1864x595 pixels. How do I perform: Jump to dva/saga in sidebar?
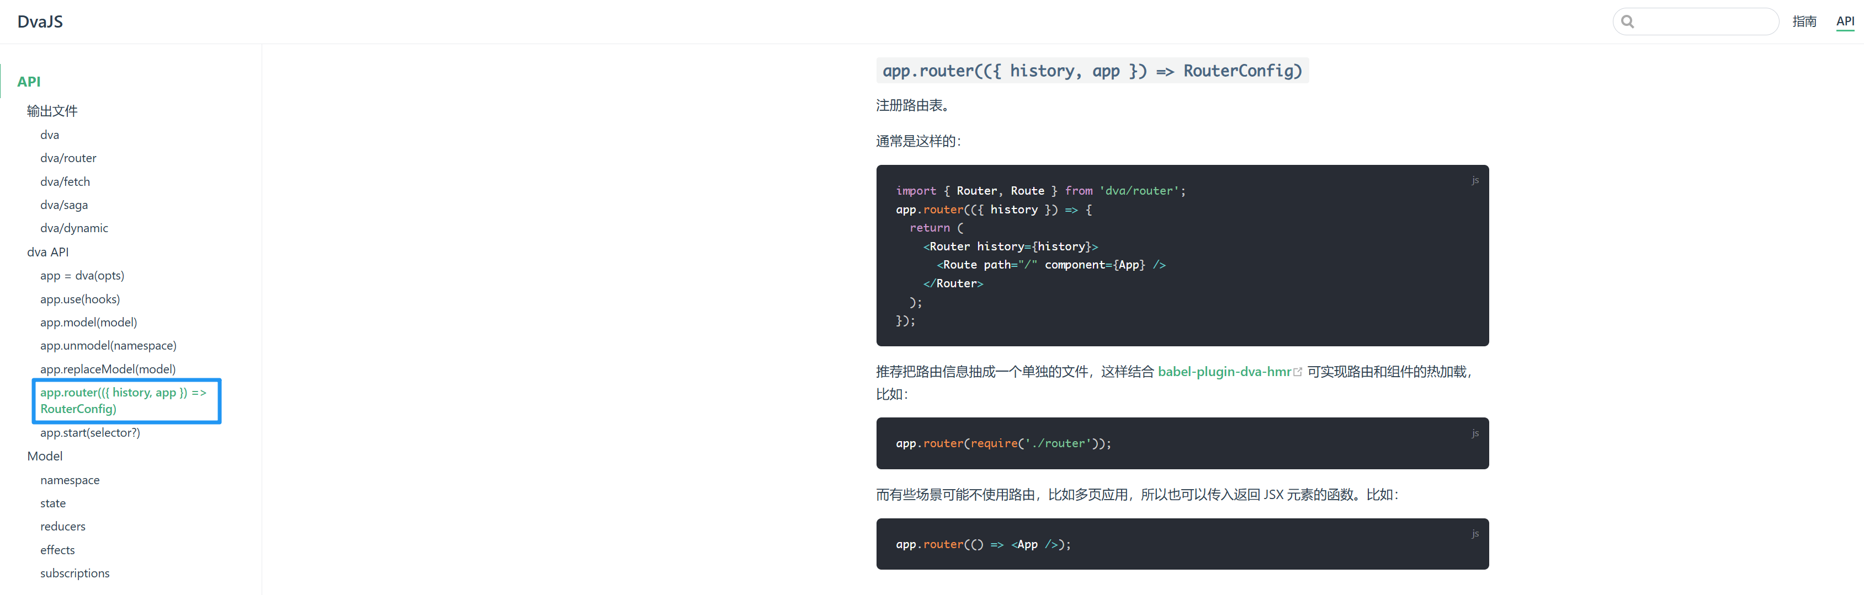point(63,205)
